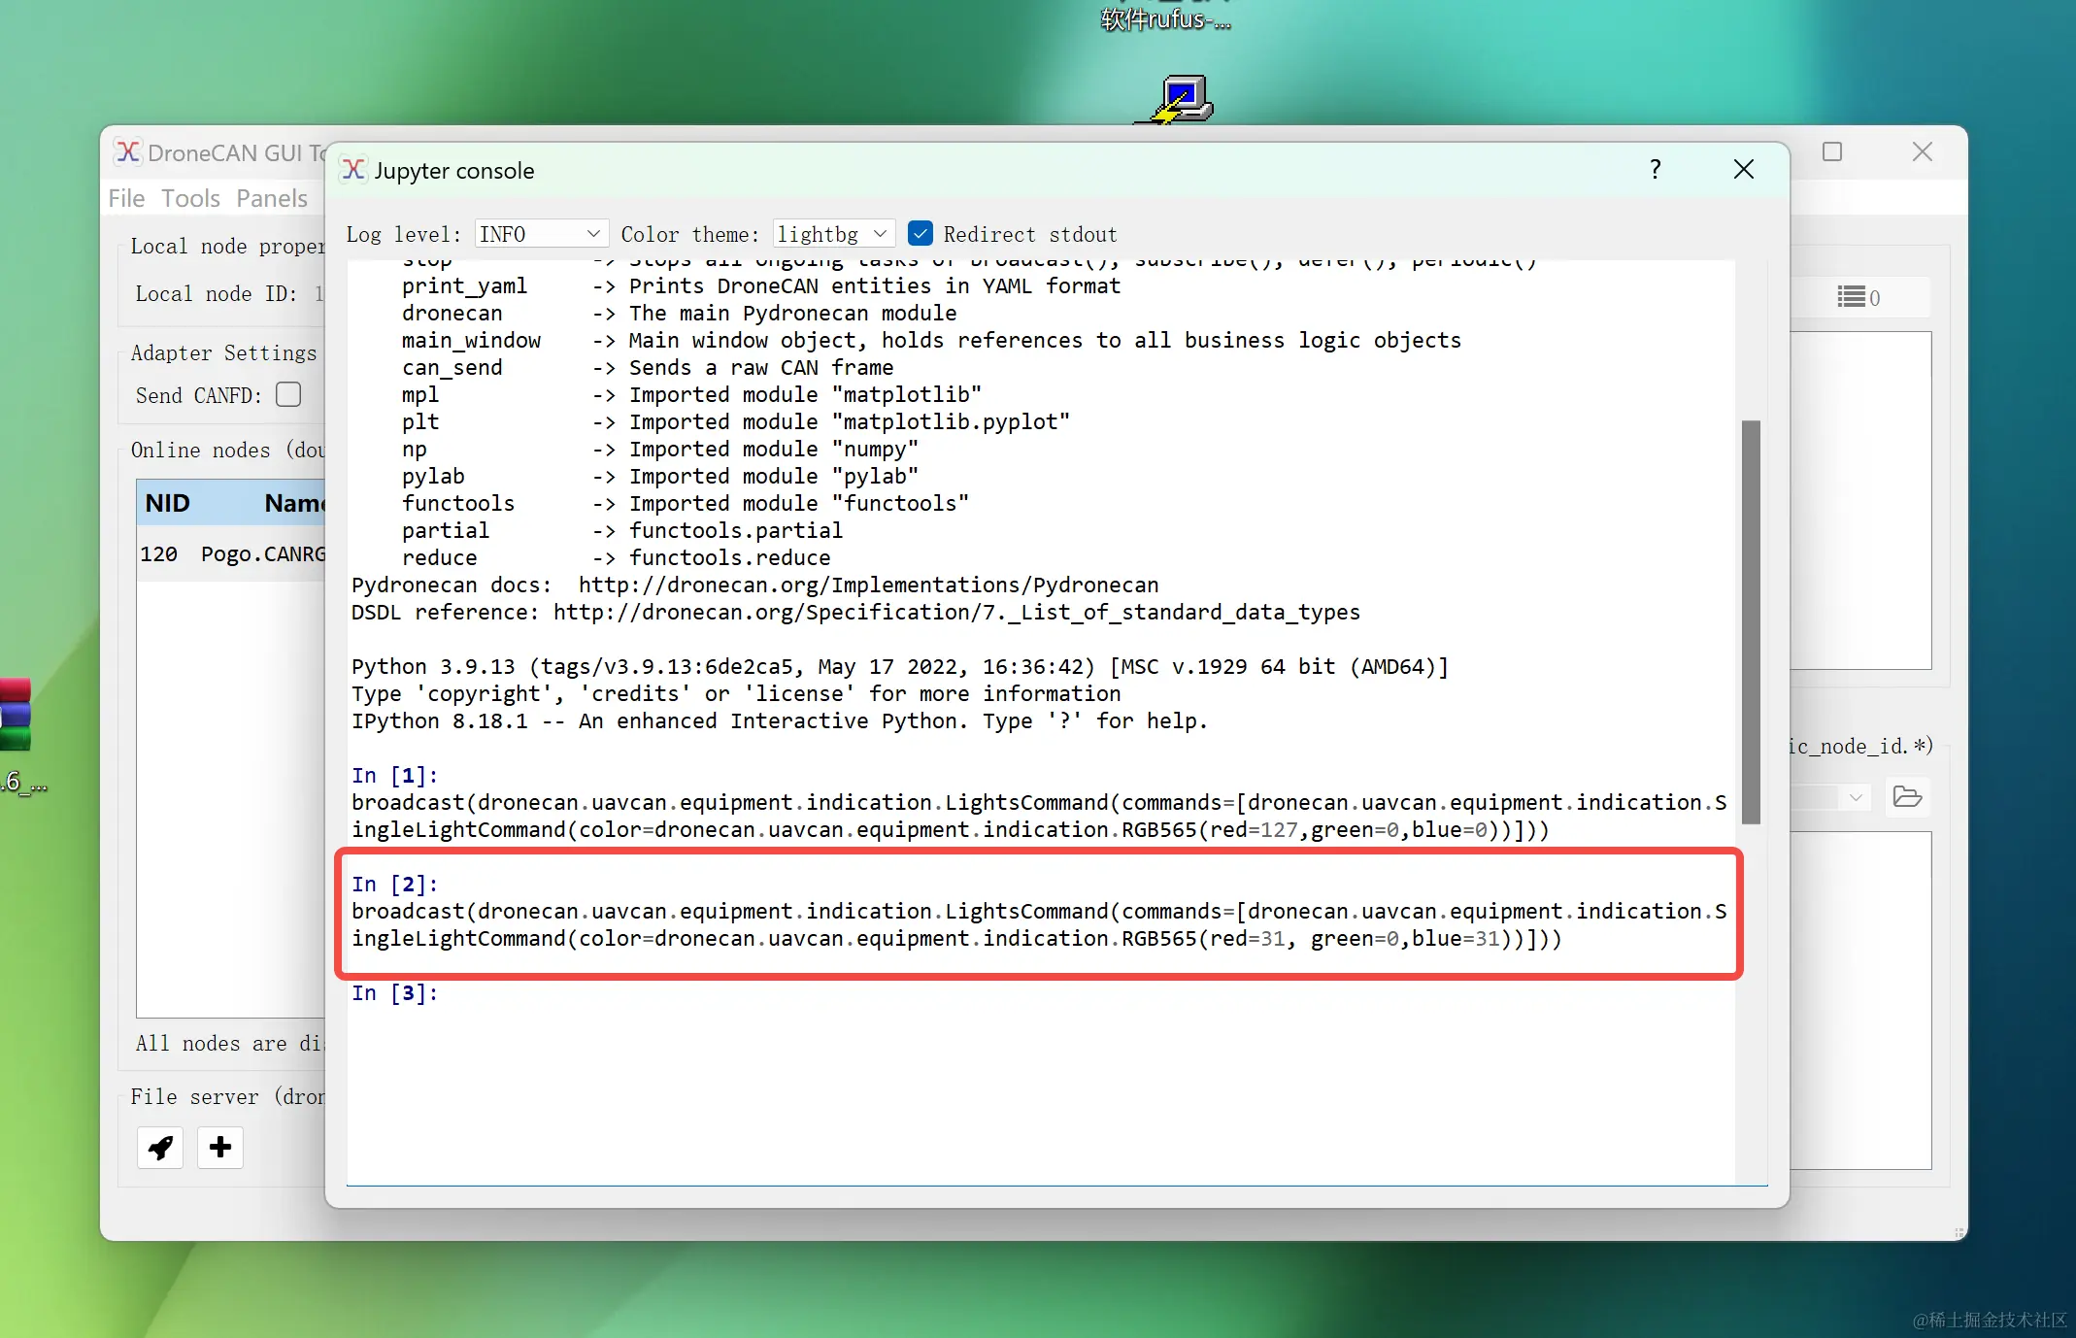Screen dimensions: 2076x1338
Task: Open the Tools menu
Action: click(190, 198)
